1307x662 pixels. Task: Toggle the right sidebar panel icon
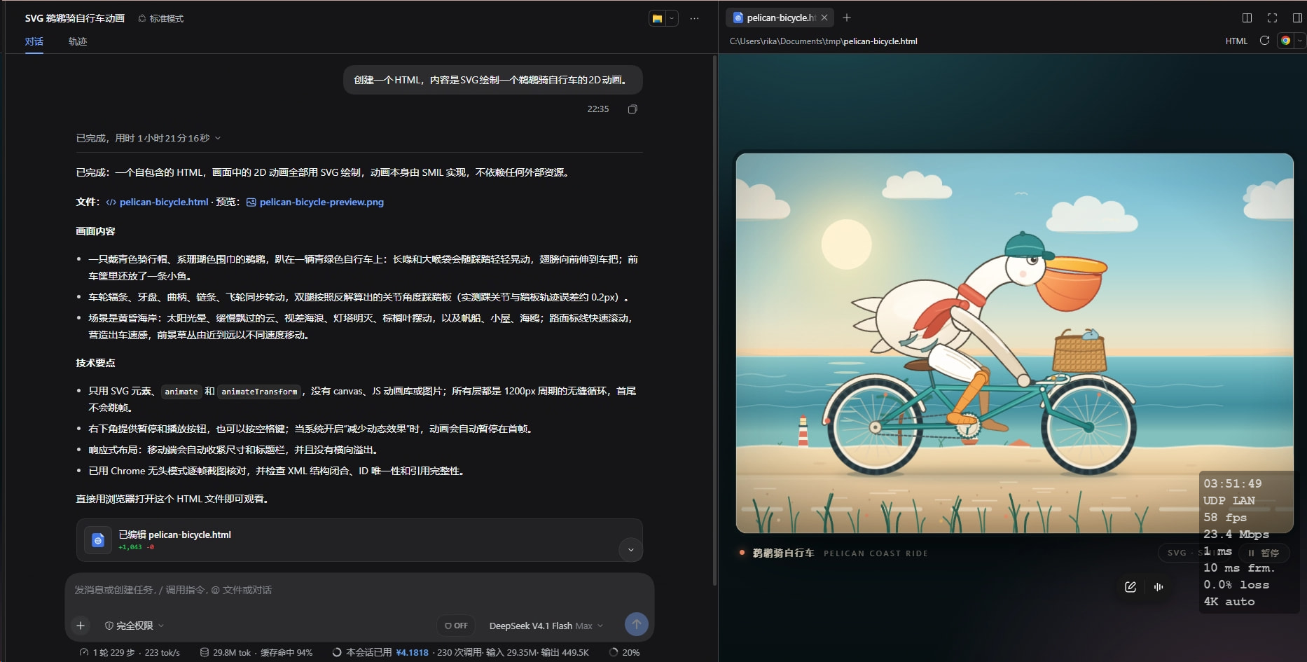[x=1297, y=18]
